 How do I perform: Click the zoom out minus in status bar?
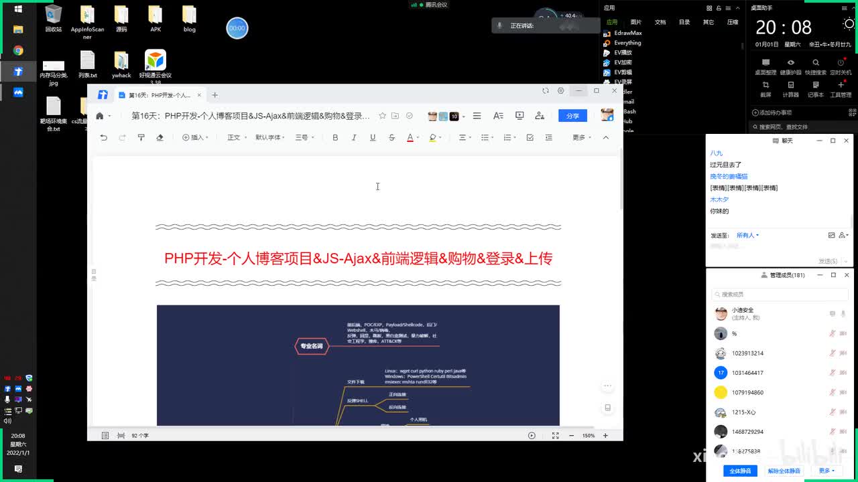(571, 435)
